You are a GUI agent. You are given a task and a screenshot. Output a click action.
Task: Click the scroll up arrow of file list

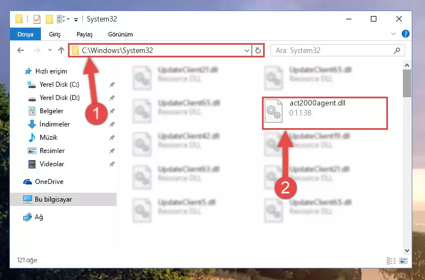tap(407, 65)
